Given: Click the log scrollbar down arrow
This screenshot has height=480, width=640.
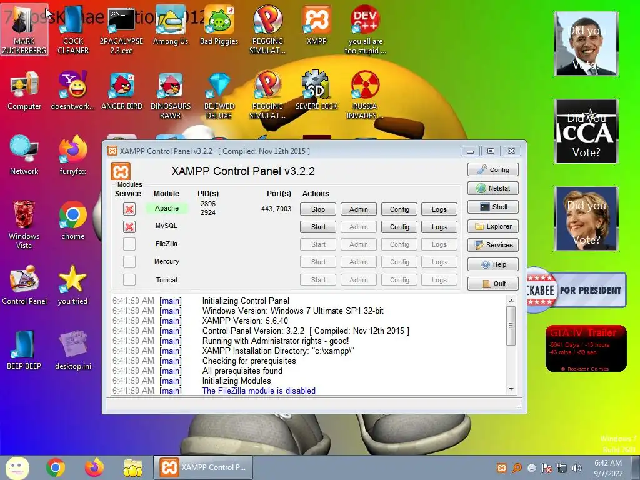Looking at the screenshot, I should 511,389.
